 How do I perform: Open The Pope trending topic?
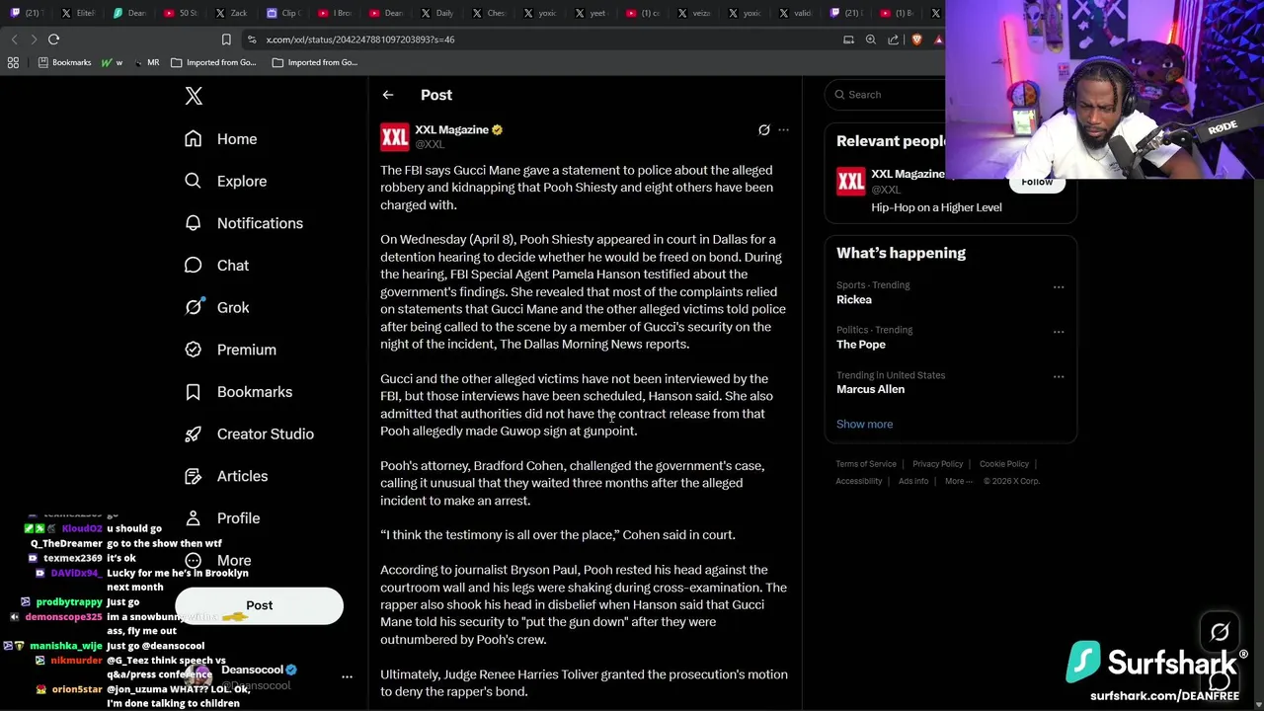pos(860,345)
